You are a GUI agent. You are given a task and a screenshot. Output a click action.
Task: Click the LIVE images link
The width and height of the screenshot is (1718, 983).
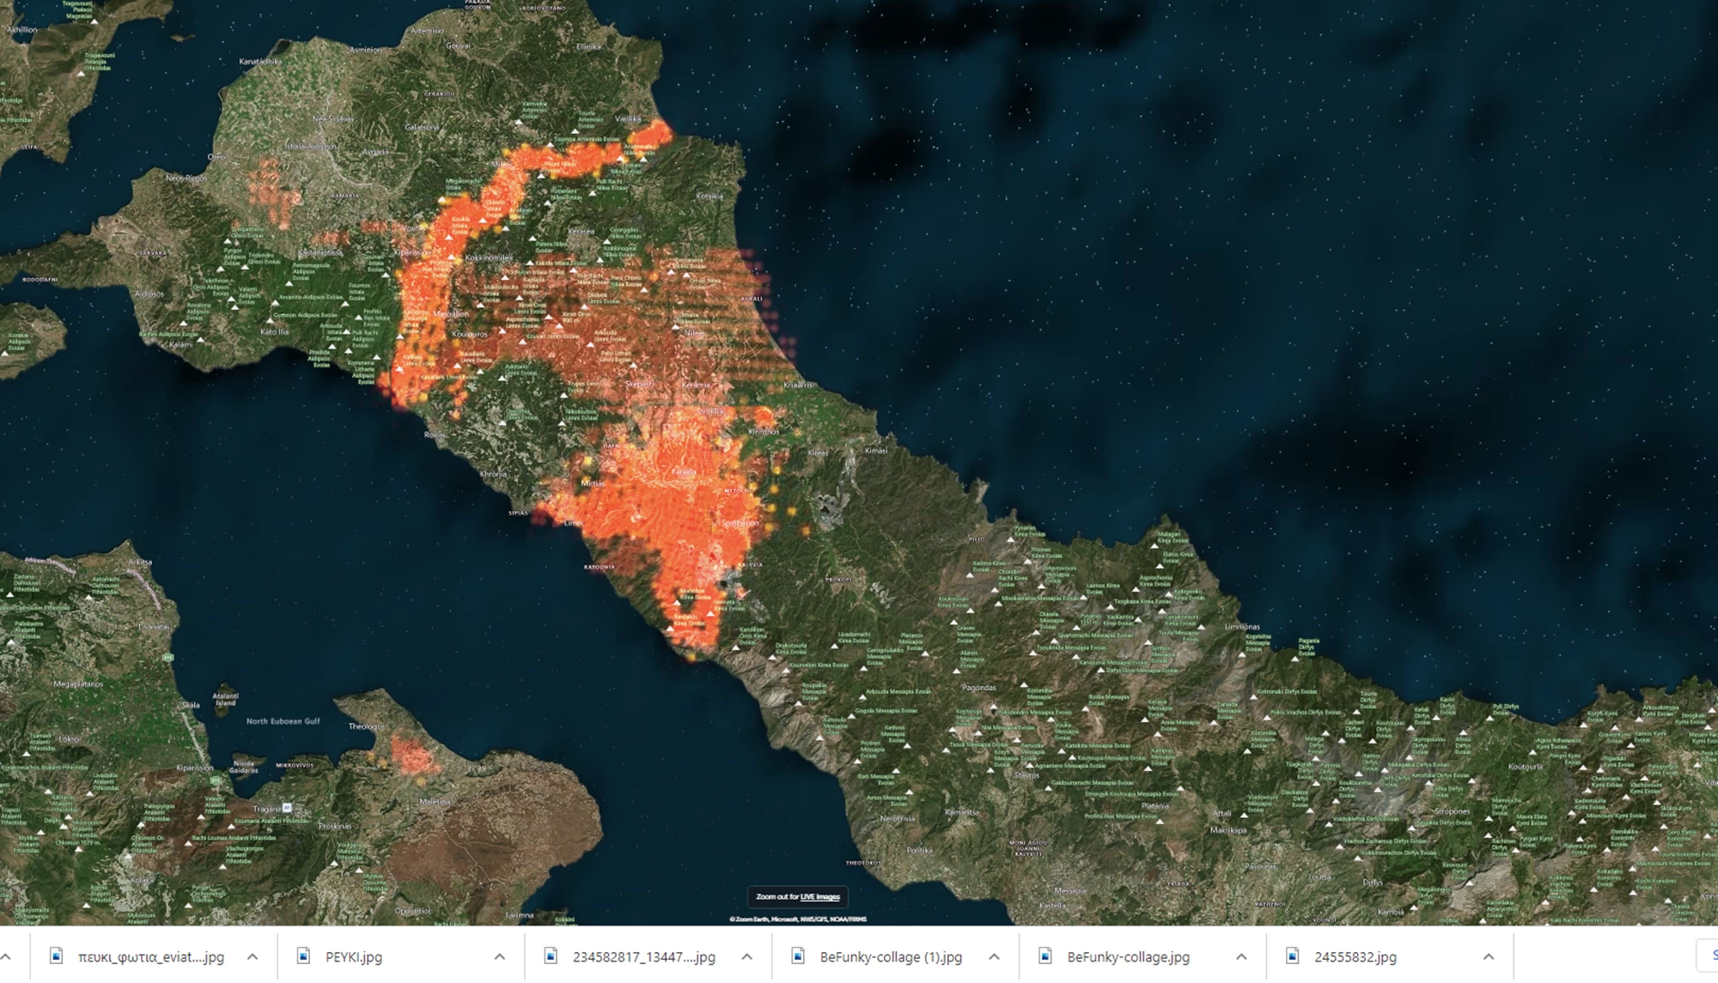[x=819, y=897]
